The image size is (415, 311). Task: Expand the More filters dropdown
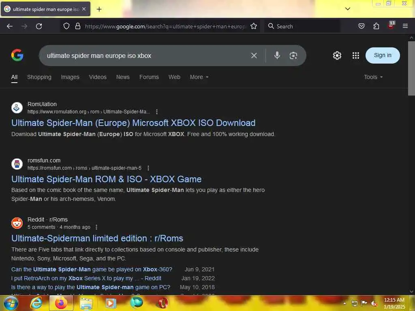(x=199, y=77)
